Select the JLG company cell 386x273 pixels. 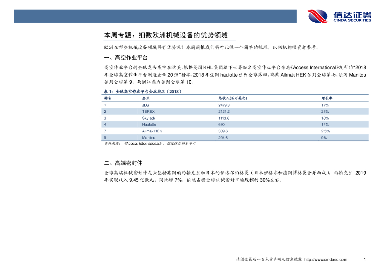click(146, 105)
